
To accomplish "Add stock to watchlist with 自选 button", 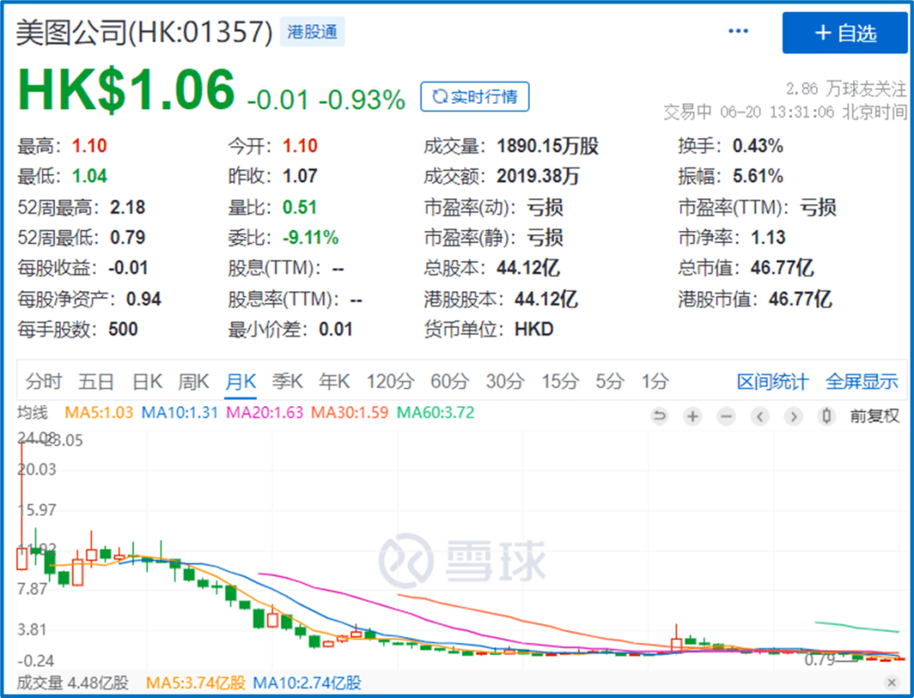I will [x=844, y=33].
